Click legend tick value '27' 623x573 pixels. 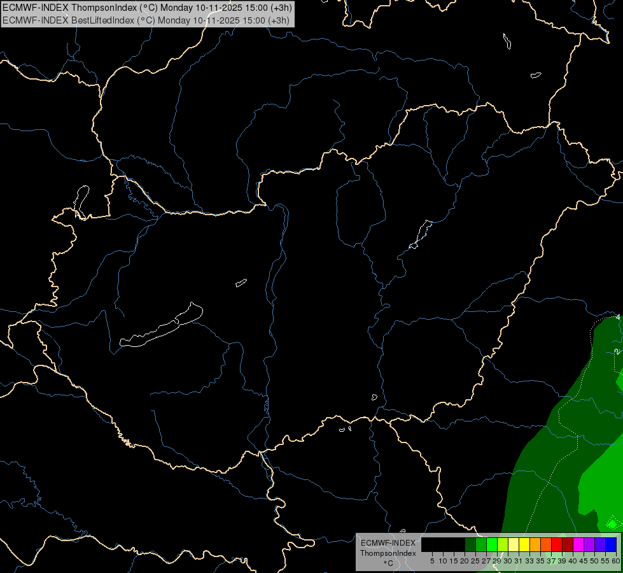[486, 561]
